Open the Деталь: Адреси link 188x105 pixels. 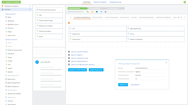(77, 55)
